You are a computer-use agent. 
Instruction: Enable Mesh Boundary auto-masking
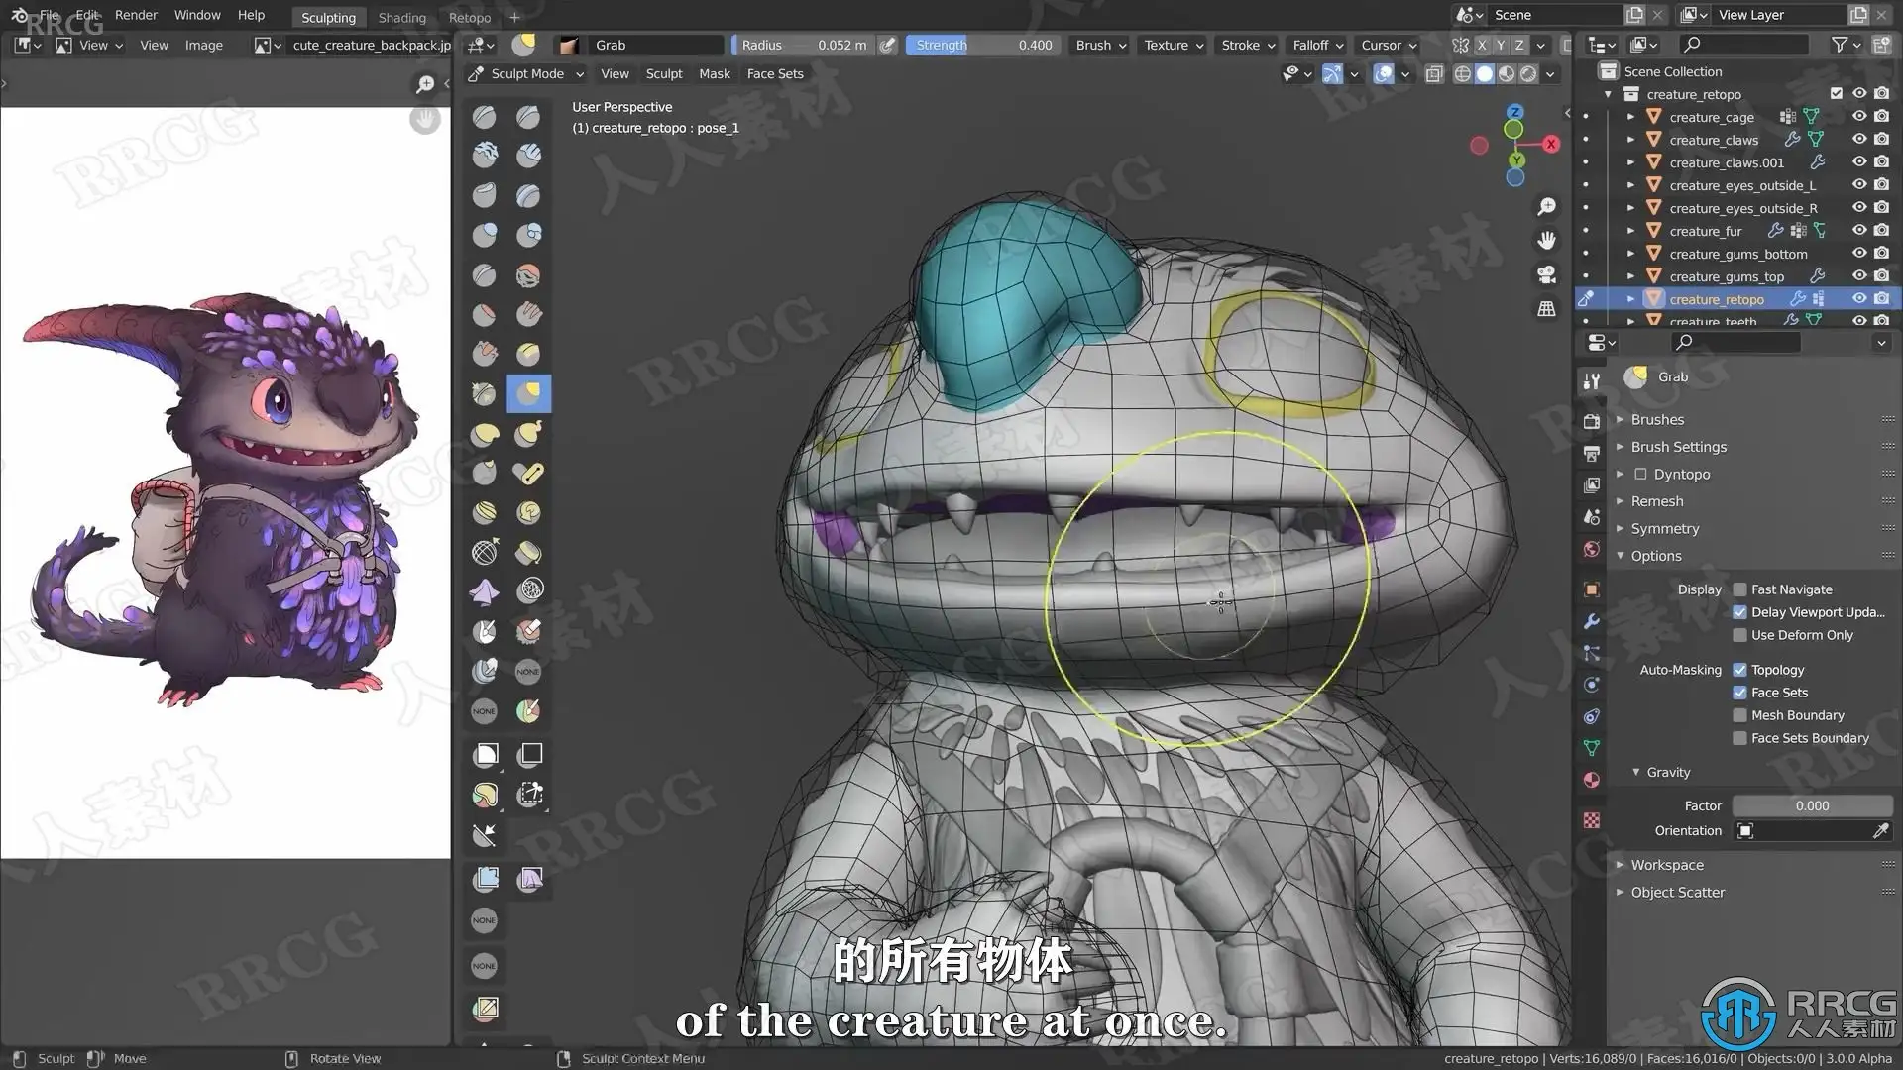1739,715
